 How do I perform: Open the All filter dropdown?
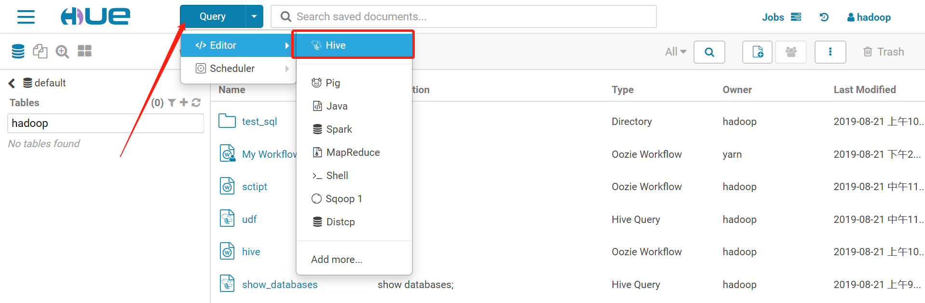675,52
